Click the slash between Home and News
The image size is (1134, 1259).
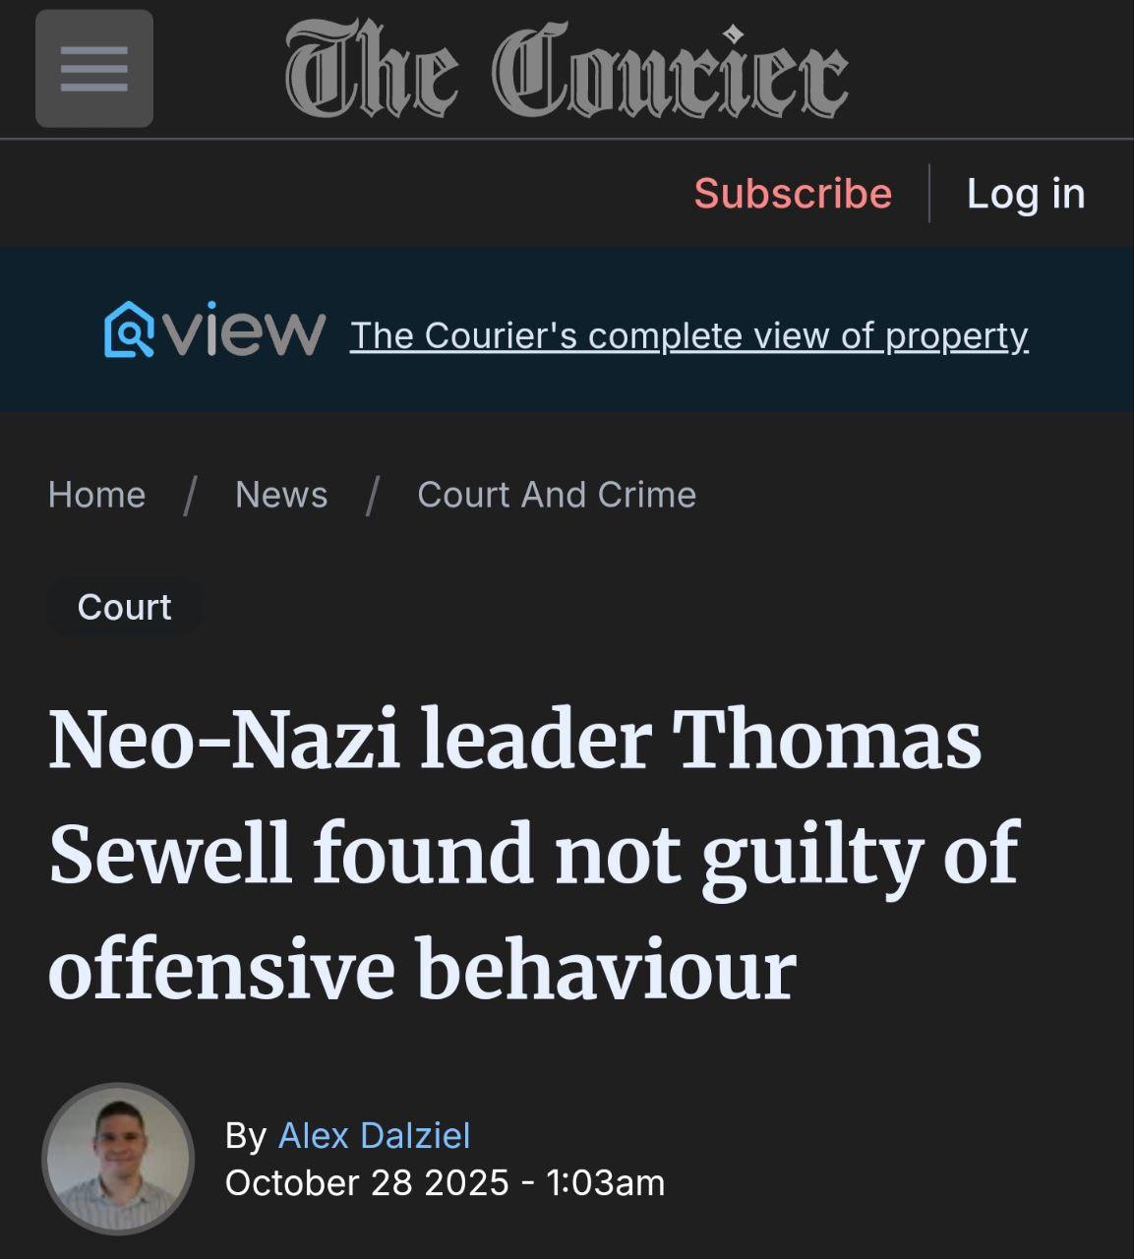(190, 495)
